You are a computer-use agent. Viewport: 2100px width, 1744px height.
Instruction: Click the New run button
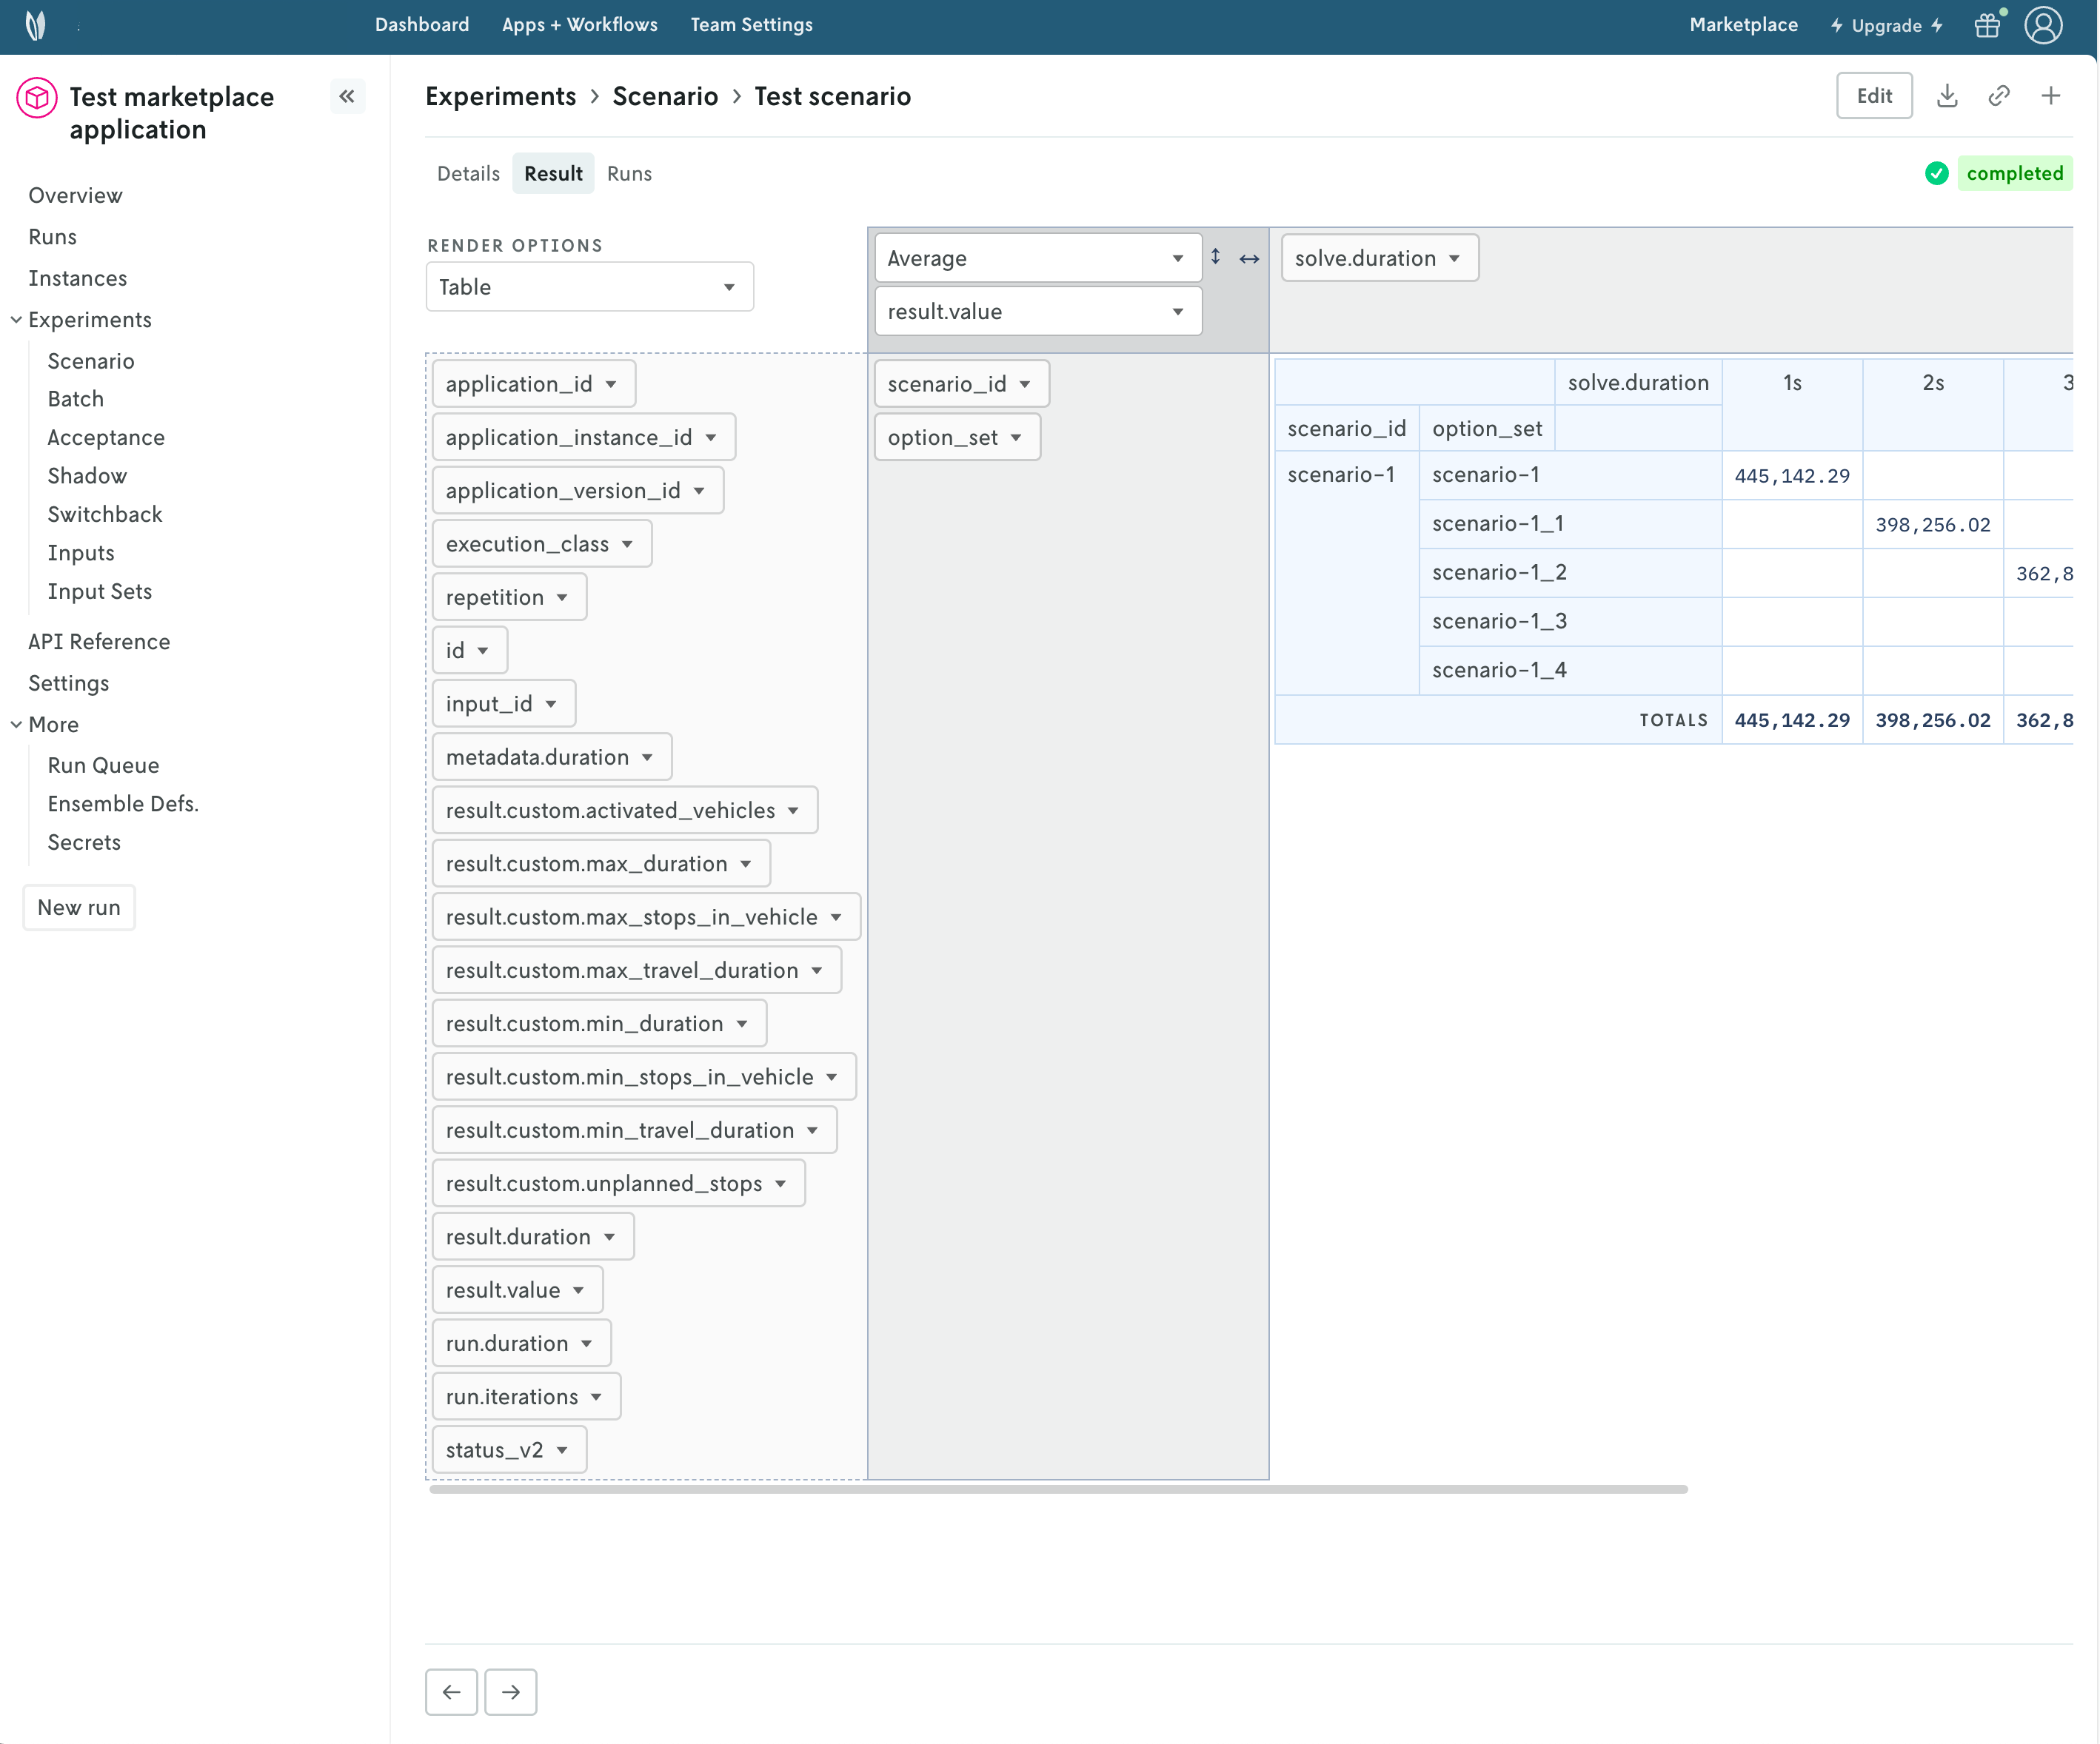pyautogui.click(x=79, y=908)
